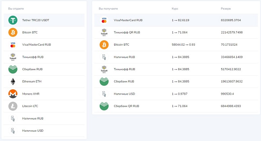The height and width of the screenshot is (141, 261).
Task: Select Сбербанк RUB in receive list
Action: coord(124,82)
